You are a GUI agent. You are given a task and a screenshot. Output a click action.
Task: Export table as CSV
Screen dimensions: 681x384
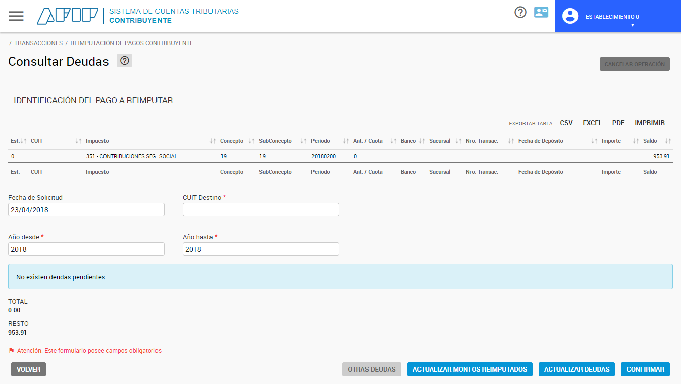566,123
